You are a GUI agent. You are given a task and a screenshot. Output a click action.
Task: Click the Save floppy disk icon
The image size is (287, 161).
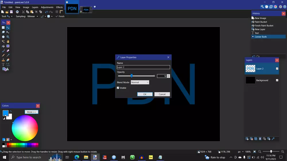(x=11, y=12)
